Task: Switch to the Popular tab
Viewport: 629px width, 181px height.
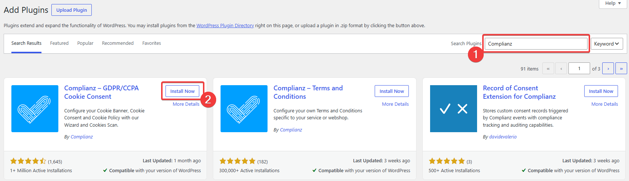Action: [85, 43]
